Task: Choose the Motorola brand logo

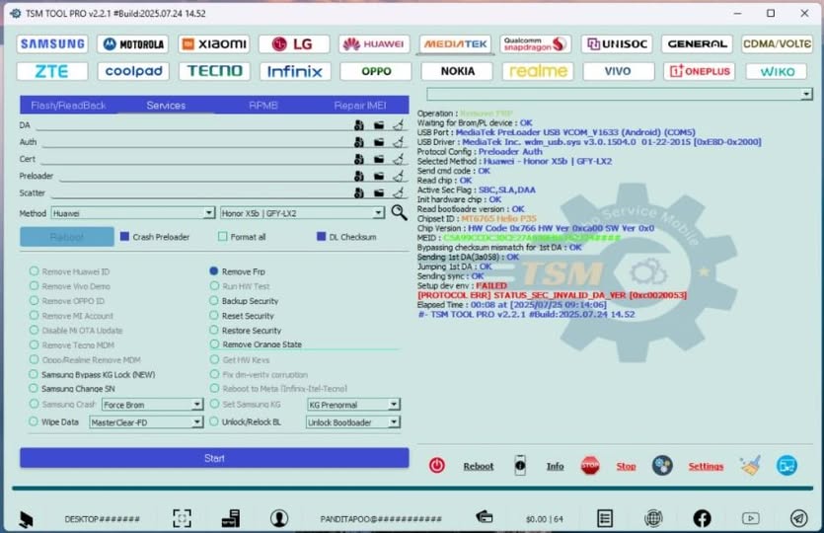Action: click(133, 44)
